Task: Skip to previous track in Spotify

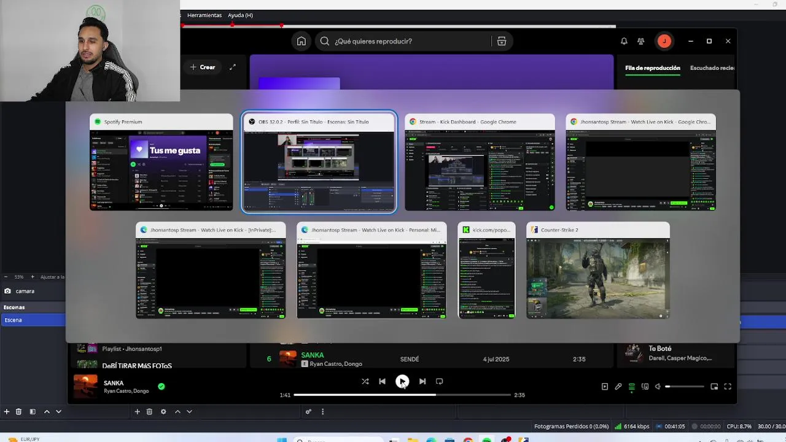Action: pyautogui.click(x=382, y=381)
